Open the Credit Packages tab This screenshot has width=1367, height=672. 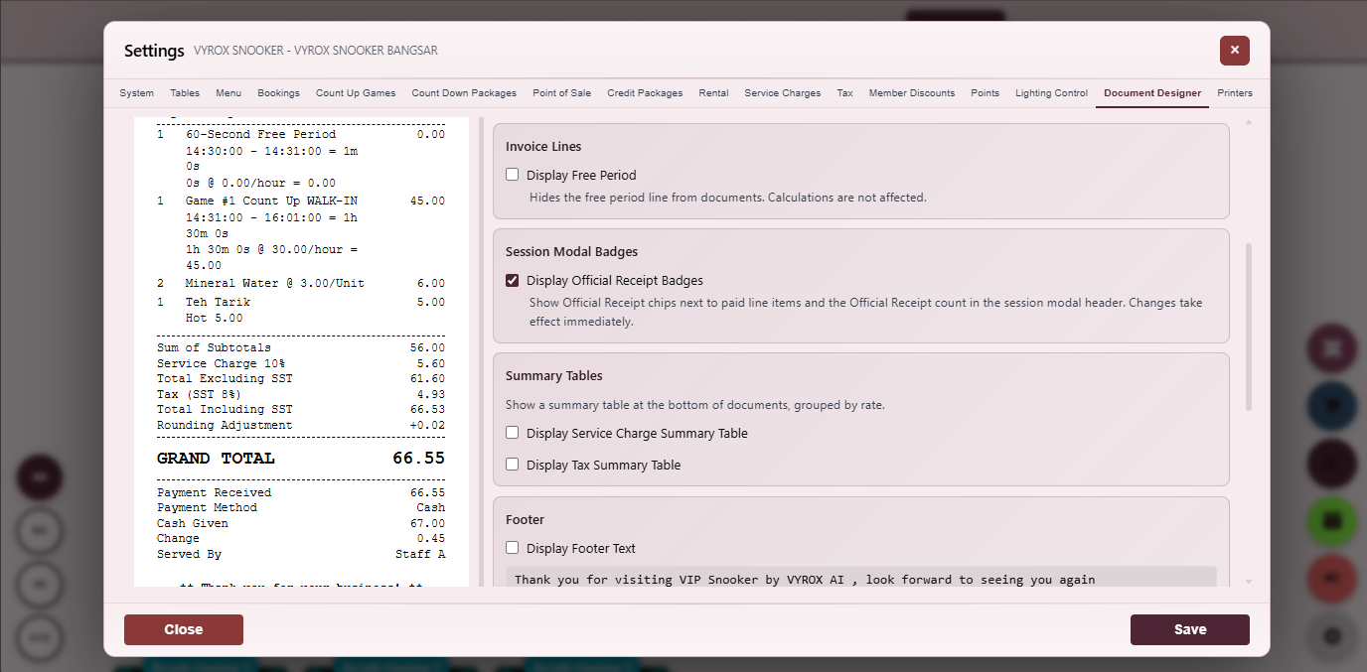click(x=645, y=93)
